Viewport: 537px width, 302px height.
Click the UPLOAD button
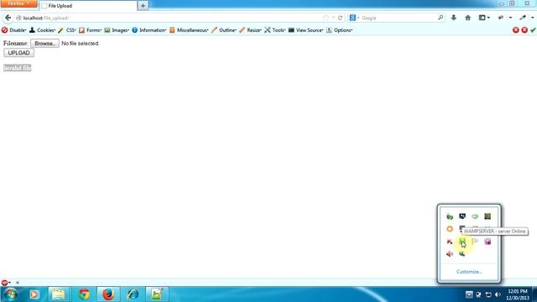(x=18, y=53)
